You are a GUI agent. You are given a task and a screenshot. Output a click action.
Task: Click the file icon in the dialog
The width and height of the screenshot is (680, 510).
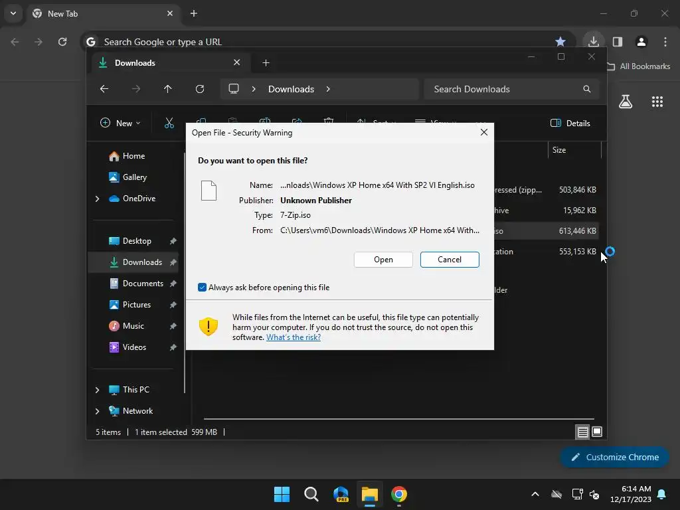[x=209, y=191]
